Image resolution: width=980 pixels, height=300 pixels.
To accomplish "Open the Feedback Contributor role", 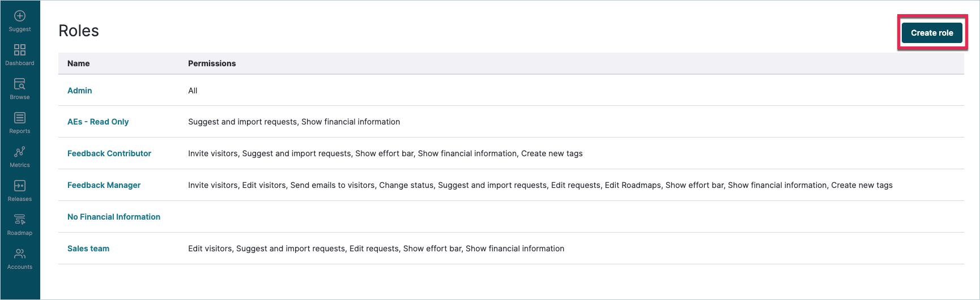I will (x=109, y=153).
